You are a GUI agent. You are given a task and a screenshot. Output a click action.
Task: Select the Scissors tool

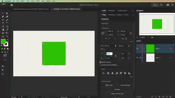coord(3,26)
